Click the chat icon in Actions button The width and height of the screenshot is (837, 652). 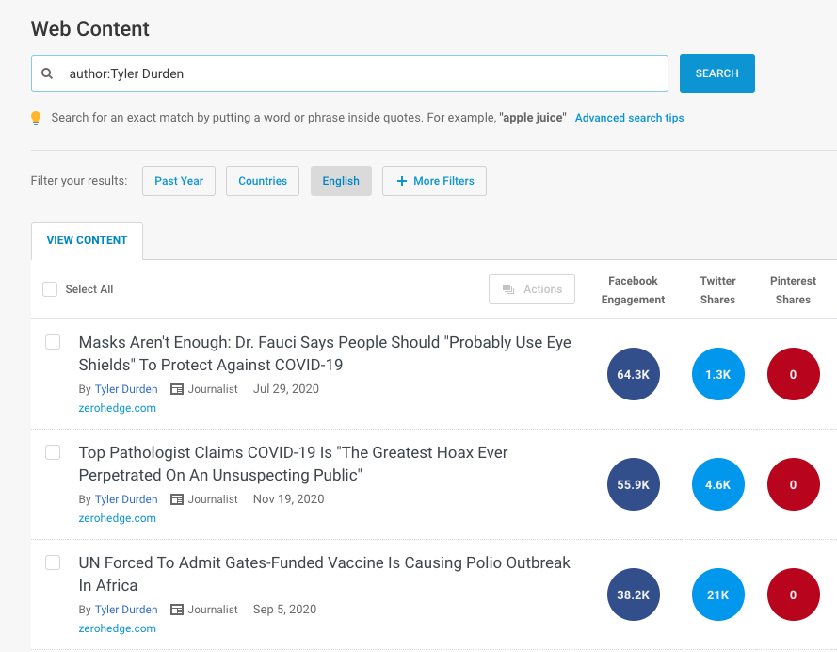[508, 289]
